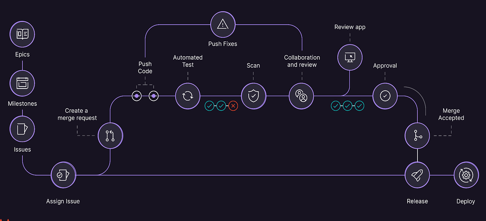Click the Push Fixes warning triangle icon

click(x=223, y=24)
